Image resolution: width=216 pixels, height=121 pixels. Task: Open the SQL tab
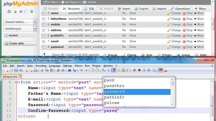pyautogui.click(x=89, y=9)
